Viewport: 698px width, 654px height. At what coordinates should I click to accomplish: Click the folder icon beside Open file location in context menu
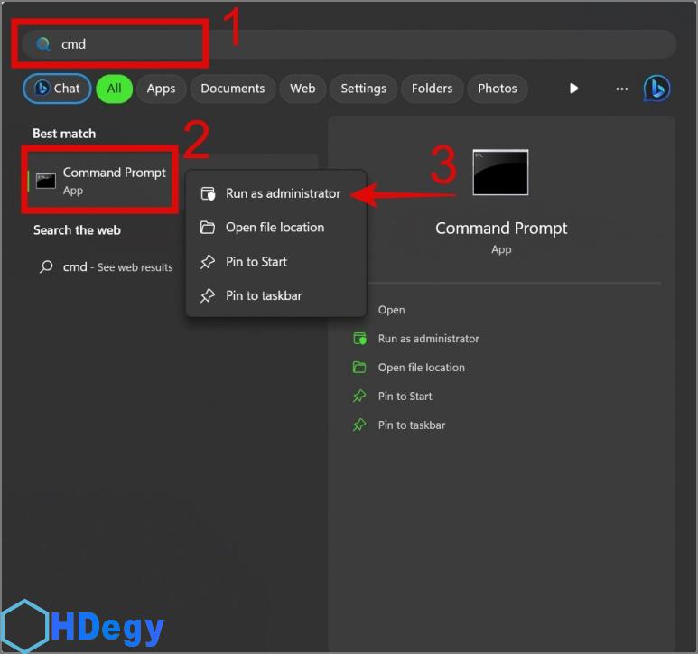click(208, 228)
